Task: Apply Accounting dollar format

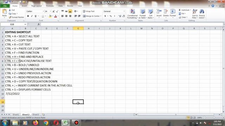Action: tap(105, 16)
